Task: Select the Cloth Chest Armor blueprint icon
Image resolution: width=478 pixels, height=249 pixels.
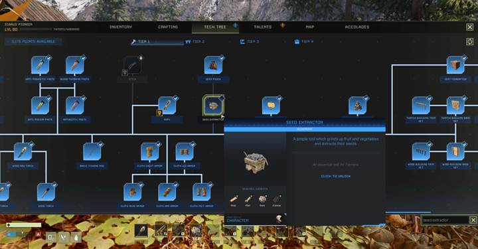Action: [149, 151]
